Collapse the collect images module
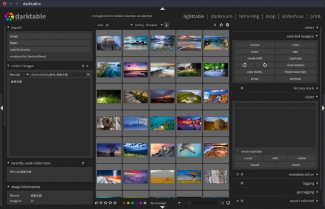The width and height of the screenshot is (325, 209). click(x=9, y=66)
